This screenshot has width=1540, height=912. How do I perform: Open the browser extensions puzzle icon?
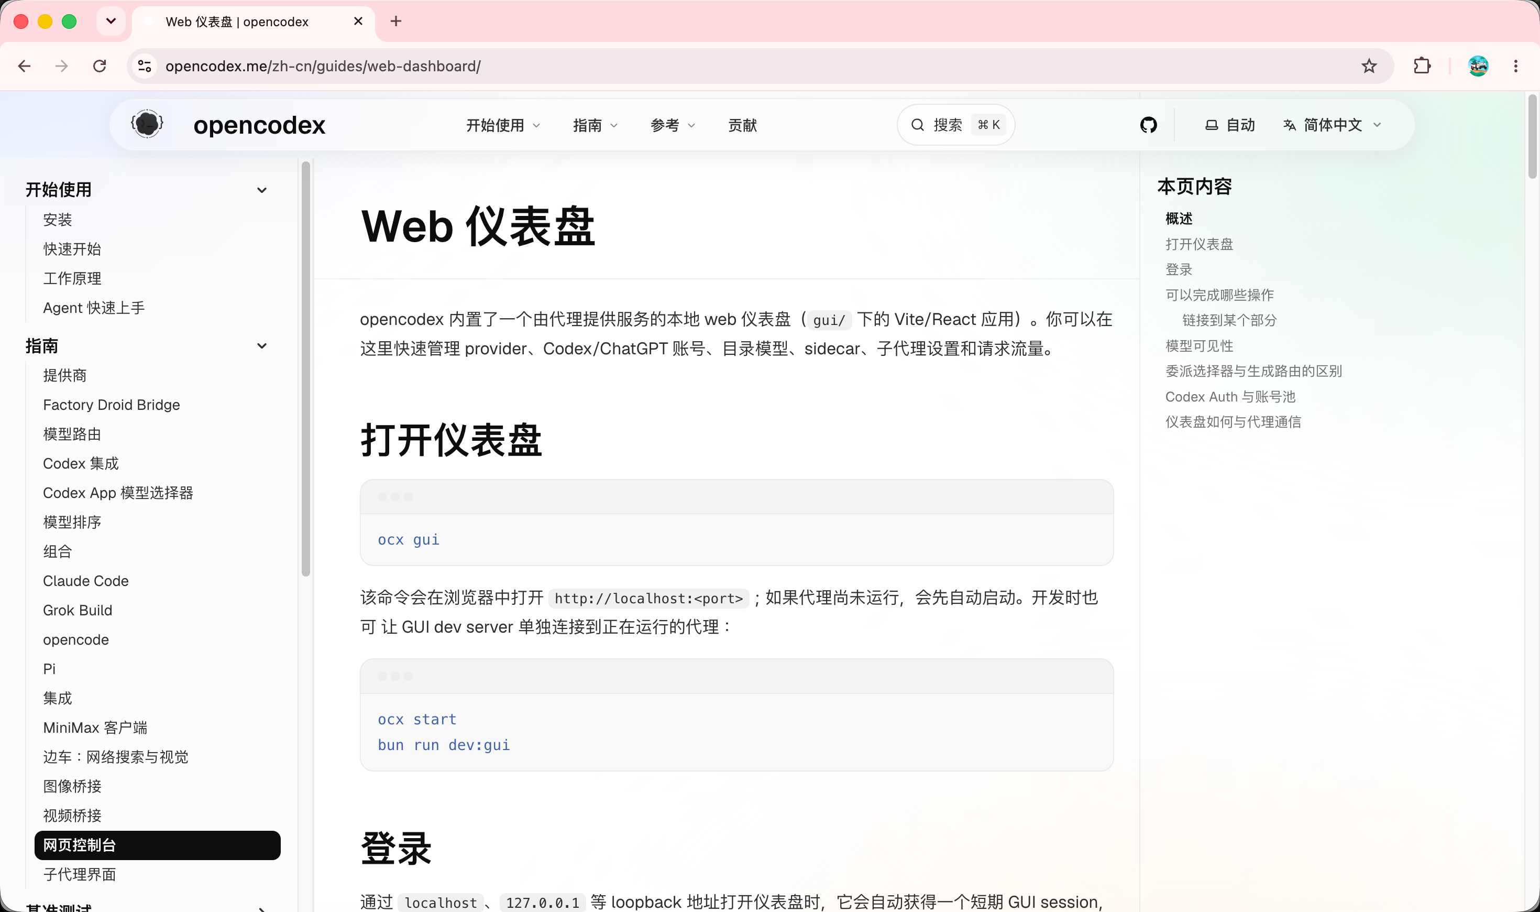(1422, 66)
